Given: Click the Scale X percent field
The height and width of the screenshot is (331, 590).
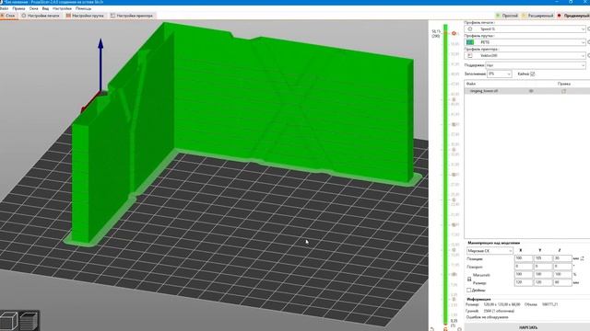Looking at the screenshot, I should 524,275.
